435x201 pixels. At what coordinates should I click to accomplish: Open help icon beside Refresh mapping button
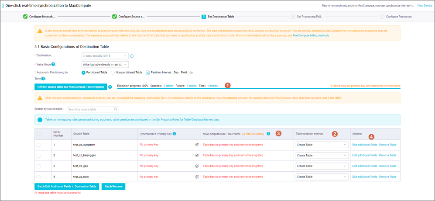(x=110, y=87)
